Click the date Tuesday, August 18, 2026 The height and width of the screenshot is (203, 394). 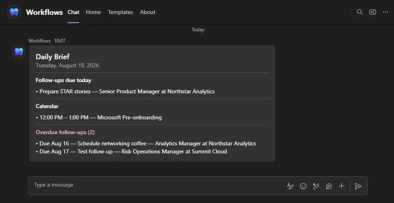67,65
